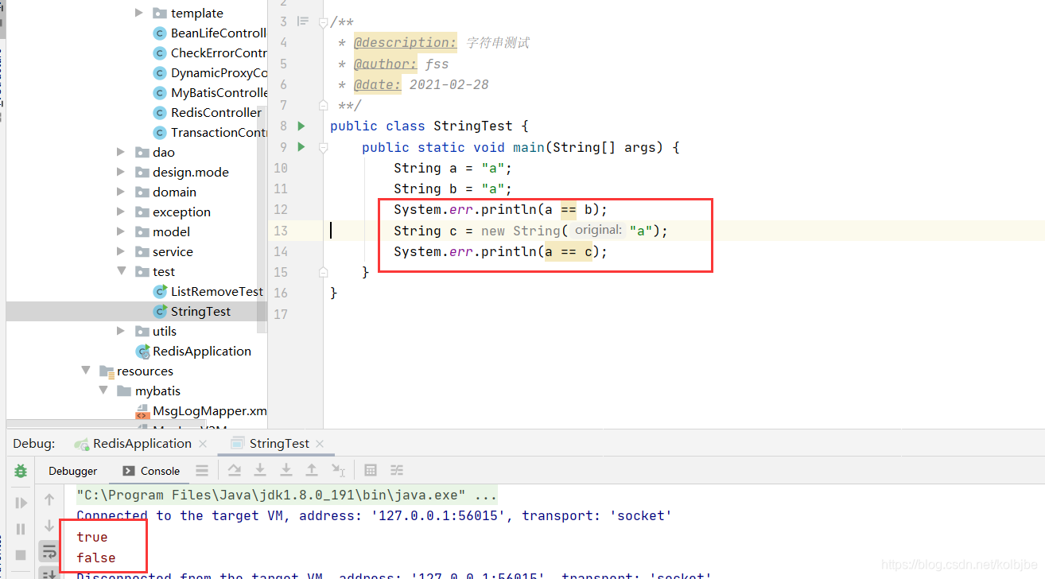Fold the main method at line 9
The image size is (1045, 579).
tap(323, 147)
